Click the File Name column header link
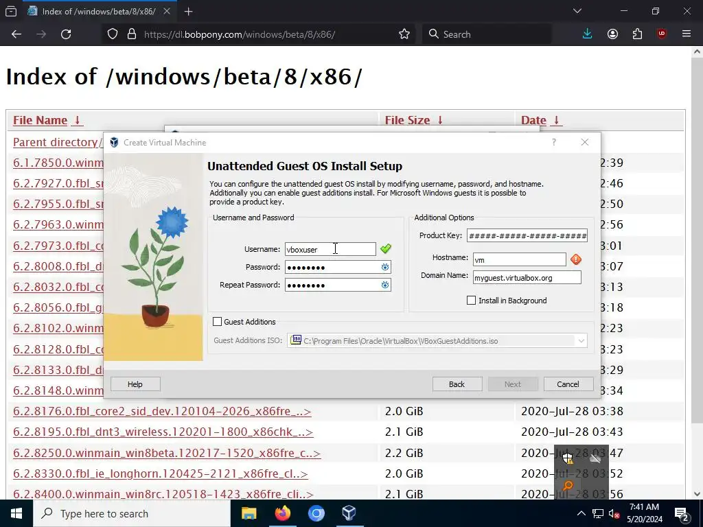Image resolution: width=703 pixels, height=527 pixels. (40, 120)
